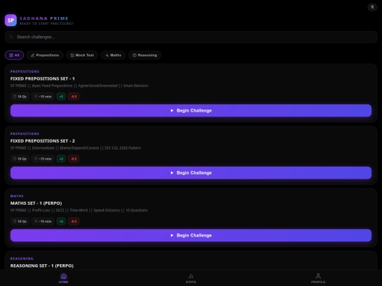
Task: Open the Stats tab in bottom navigation
Action: 191,278
